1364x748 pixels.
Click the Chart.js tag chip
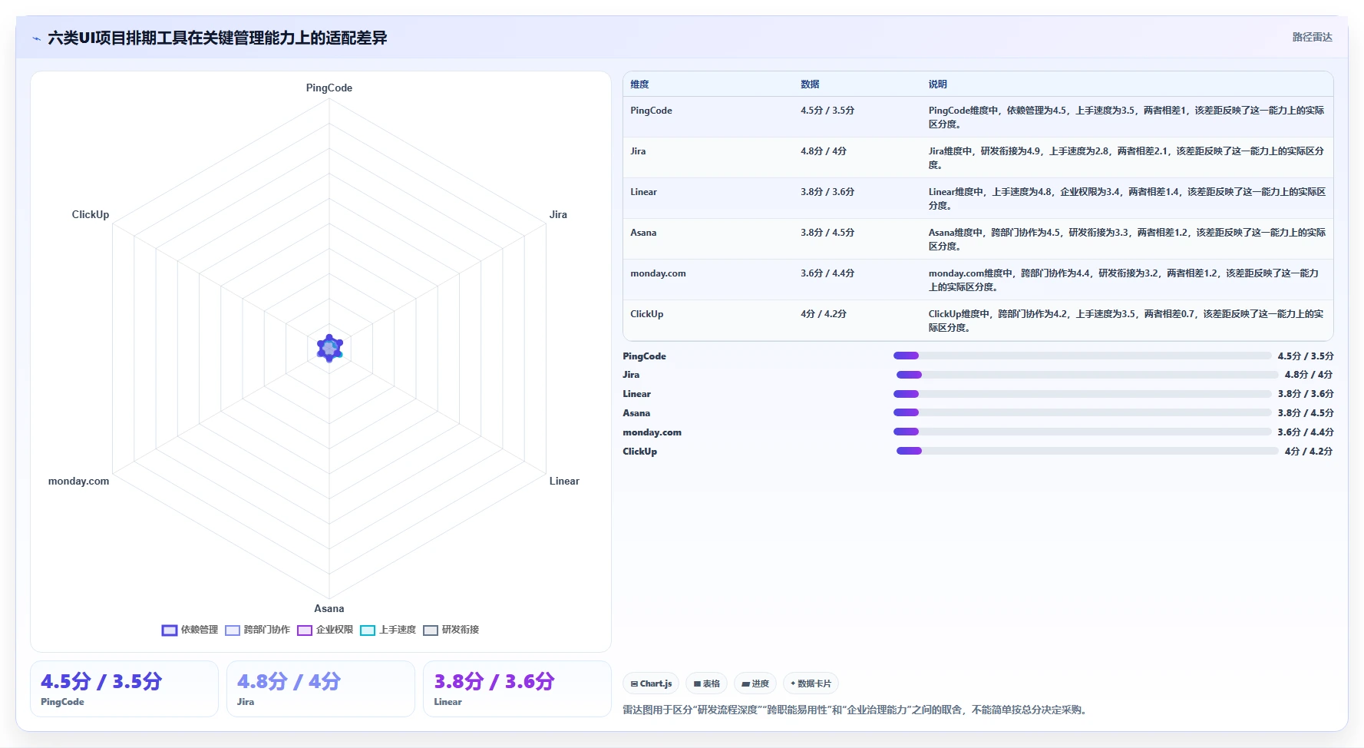click(x=651, y=683)
